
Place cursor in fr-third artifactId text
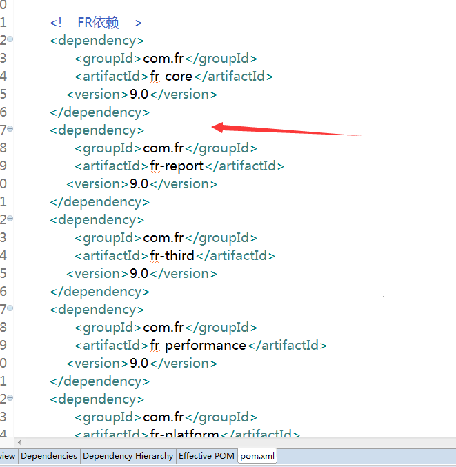pyautogui.click(x=172, y=256)
